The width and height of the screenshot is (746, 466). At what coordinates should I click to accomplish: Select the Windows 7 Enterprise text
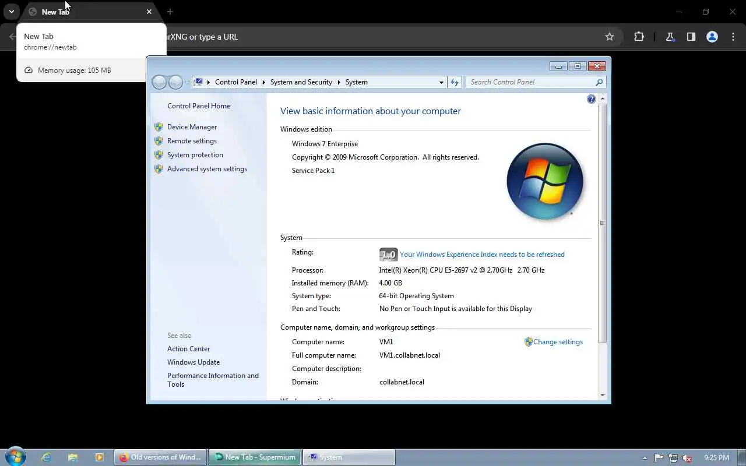coord(325,144)
